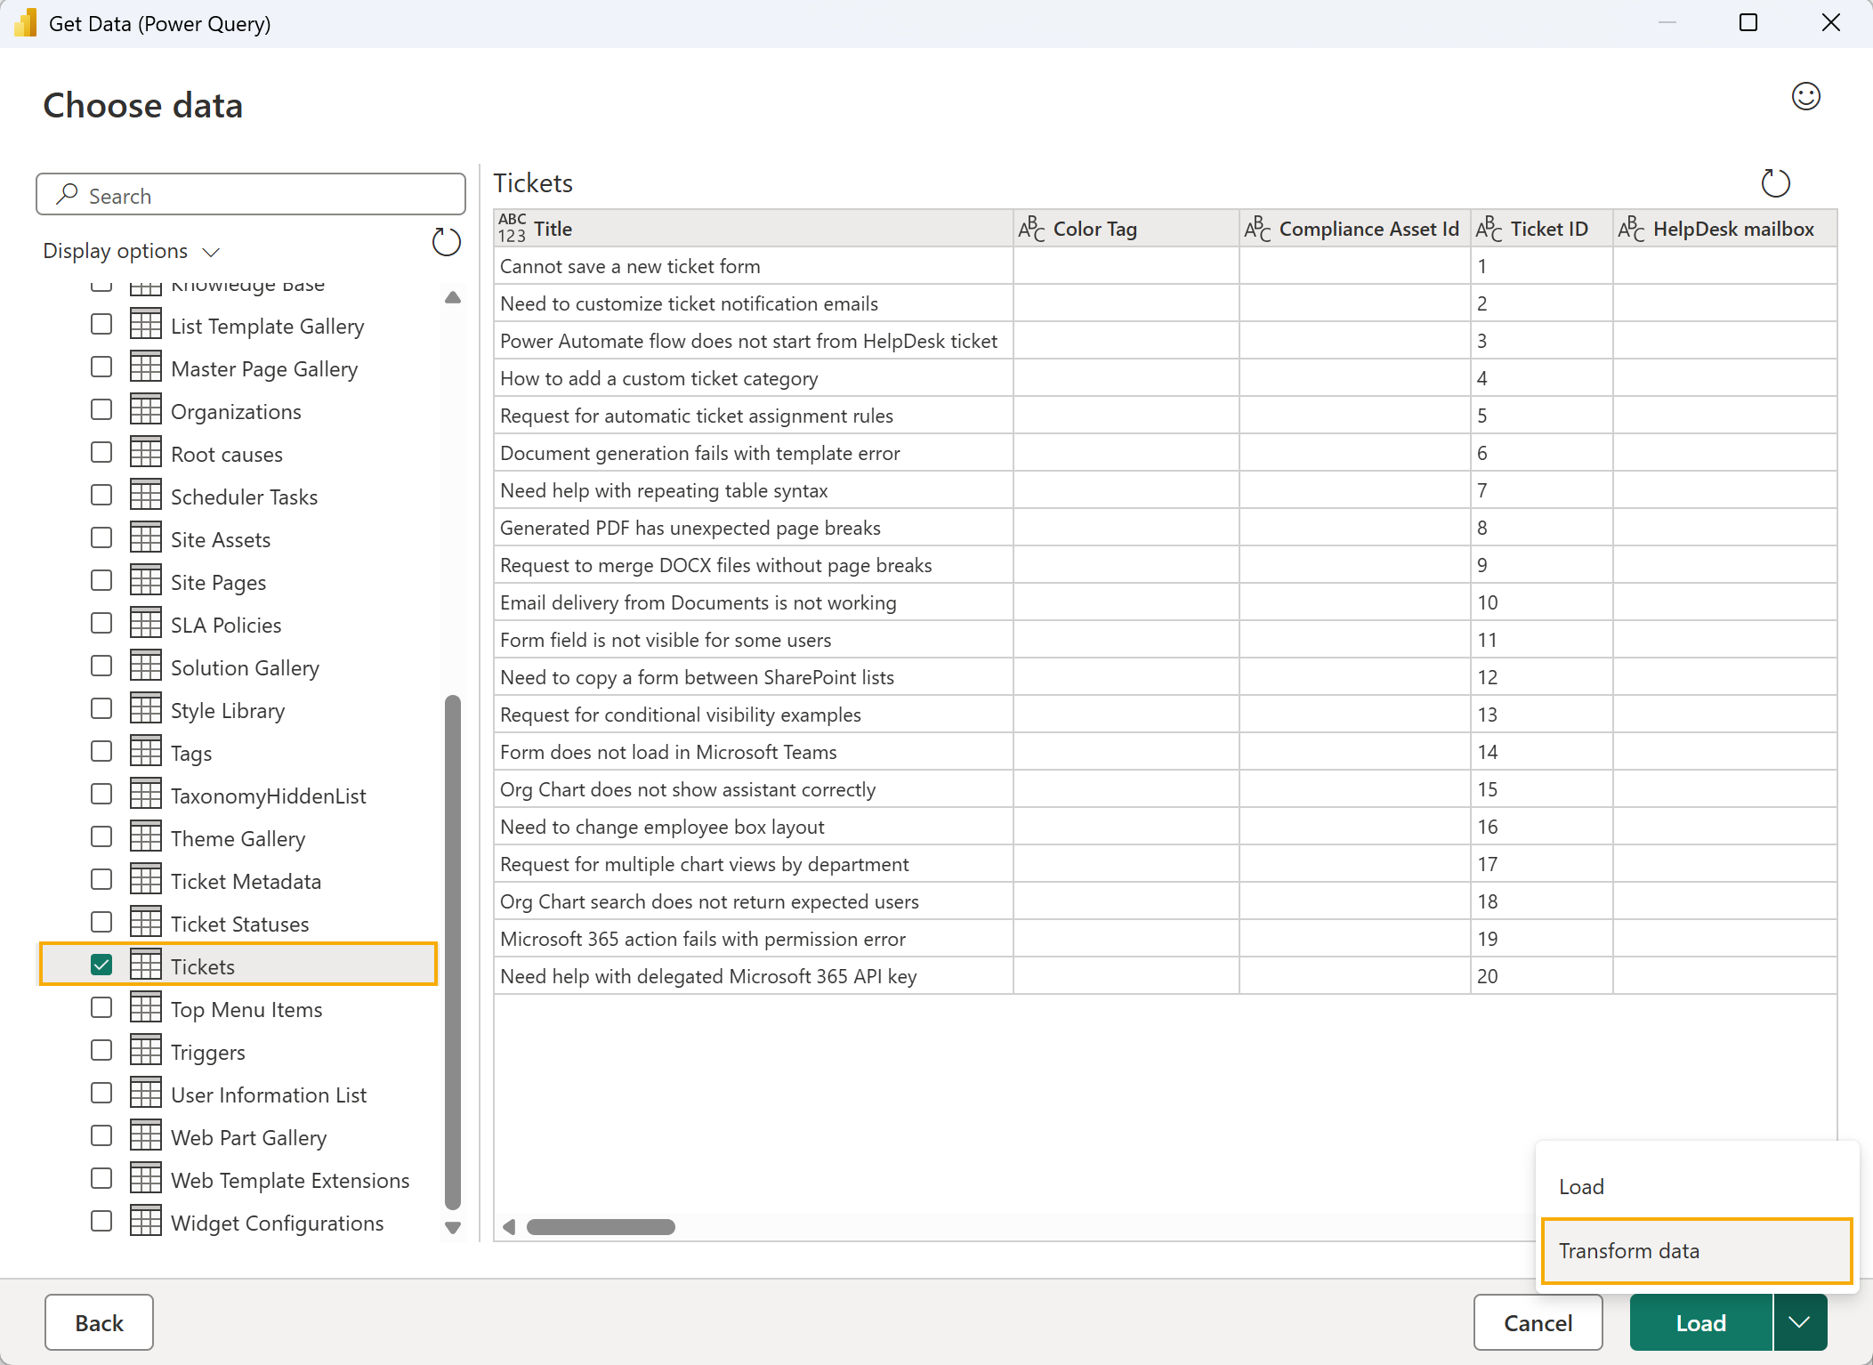Image resolution: width=1873 pixels, height=1365 pixels.
Task: Choose Load from the popup menu
Action: tap(1696, 1186)
